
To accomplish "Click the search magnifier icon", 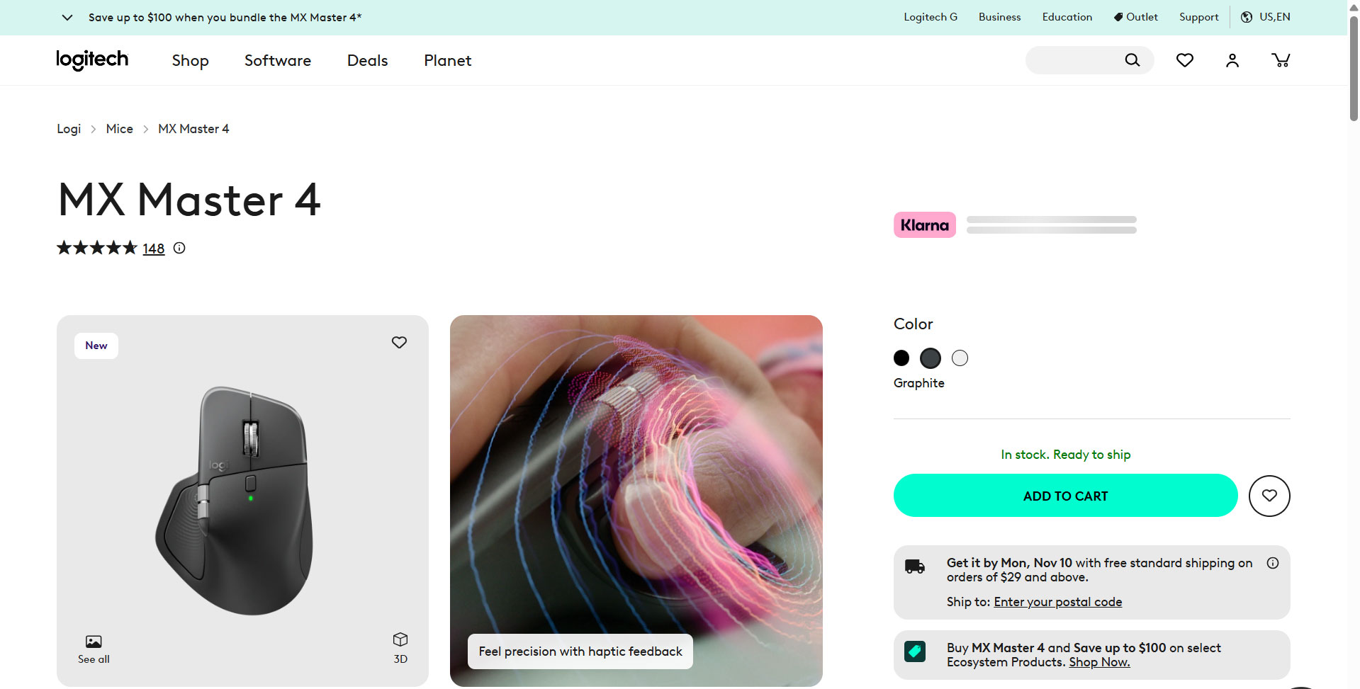I will click(x=1132, y=60).
